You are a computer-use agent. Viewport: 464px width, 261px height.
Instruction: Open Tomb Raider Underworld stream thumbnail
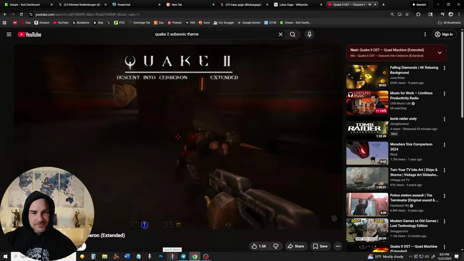367,128
